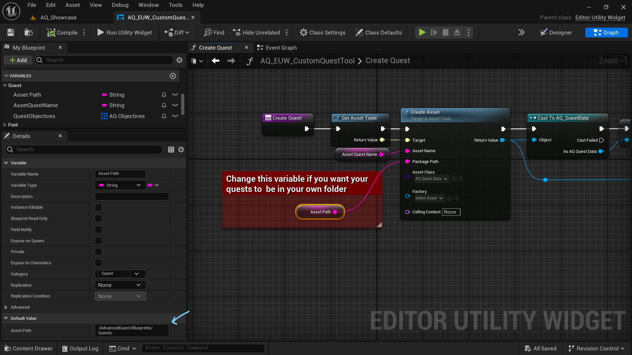Toggle Hide Unrelated nodes
Image resolution: width=632 pixels, height=355 pixels.
tap(256, 33)
